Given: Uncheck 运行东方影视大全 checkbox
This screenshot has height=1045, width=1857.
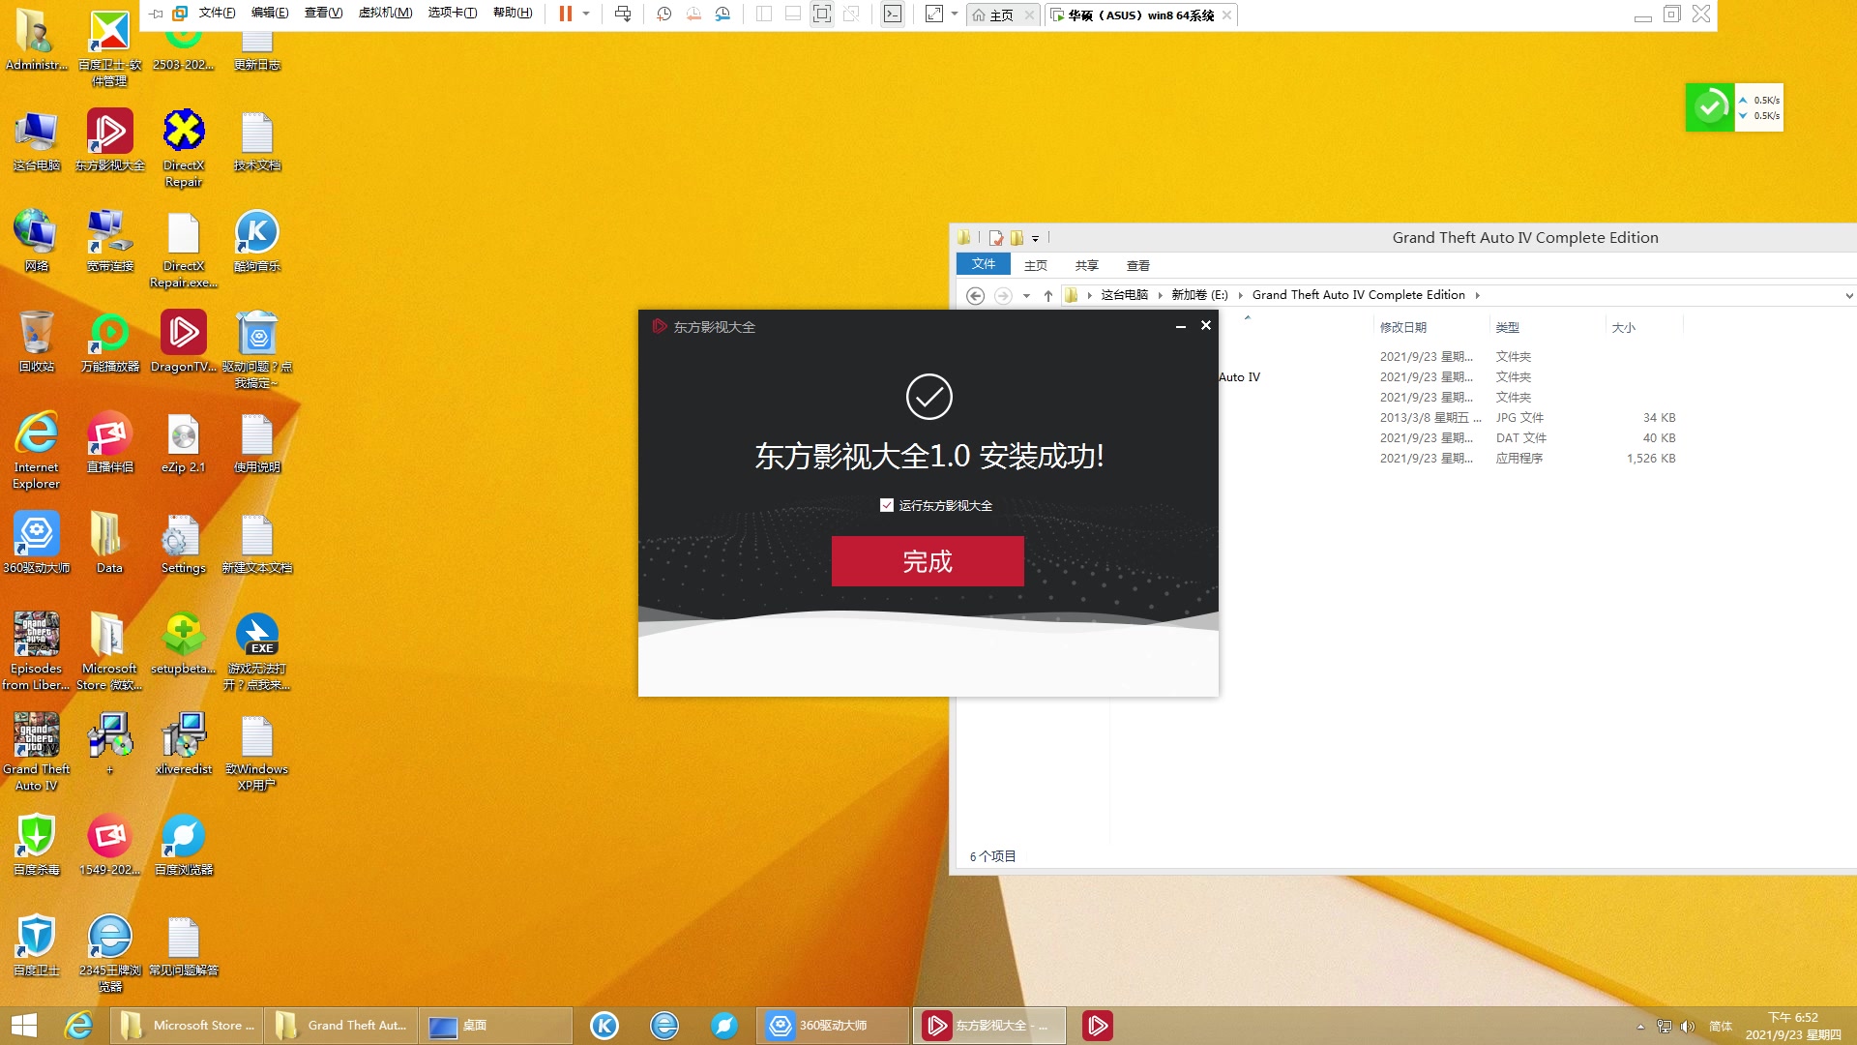Looking at the screenshot, I should click(x=886, y=505).
